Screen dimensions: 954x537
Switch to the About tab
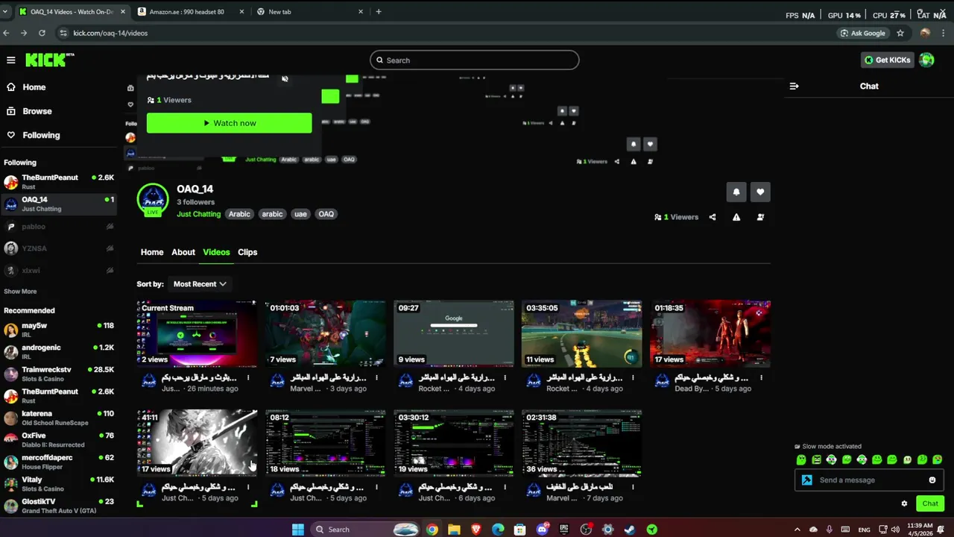[x=183, y=252]
